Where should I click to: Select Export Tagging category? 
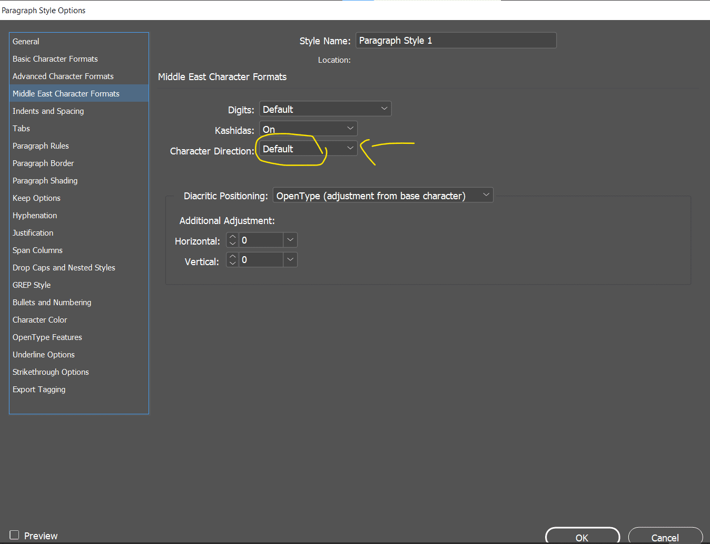pyautogui.click(x=79, y=389)
